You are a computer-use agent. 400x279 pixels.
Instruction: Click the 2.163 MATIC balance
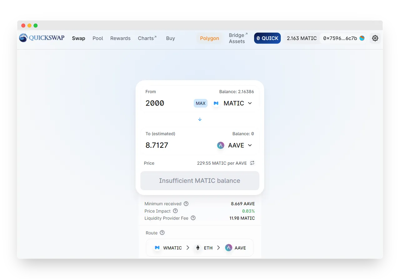302,38
